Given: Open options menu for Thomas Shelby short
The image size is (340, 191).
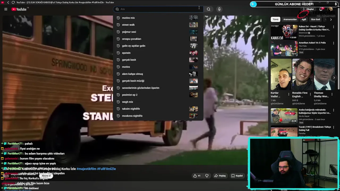Looking at the screenshot, I should [332, 94].
